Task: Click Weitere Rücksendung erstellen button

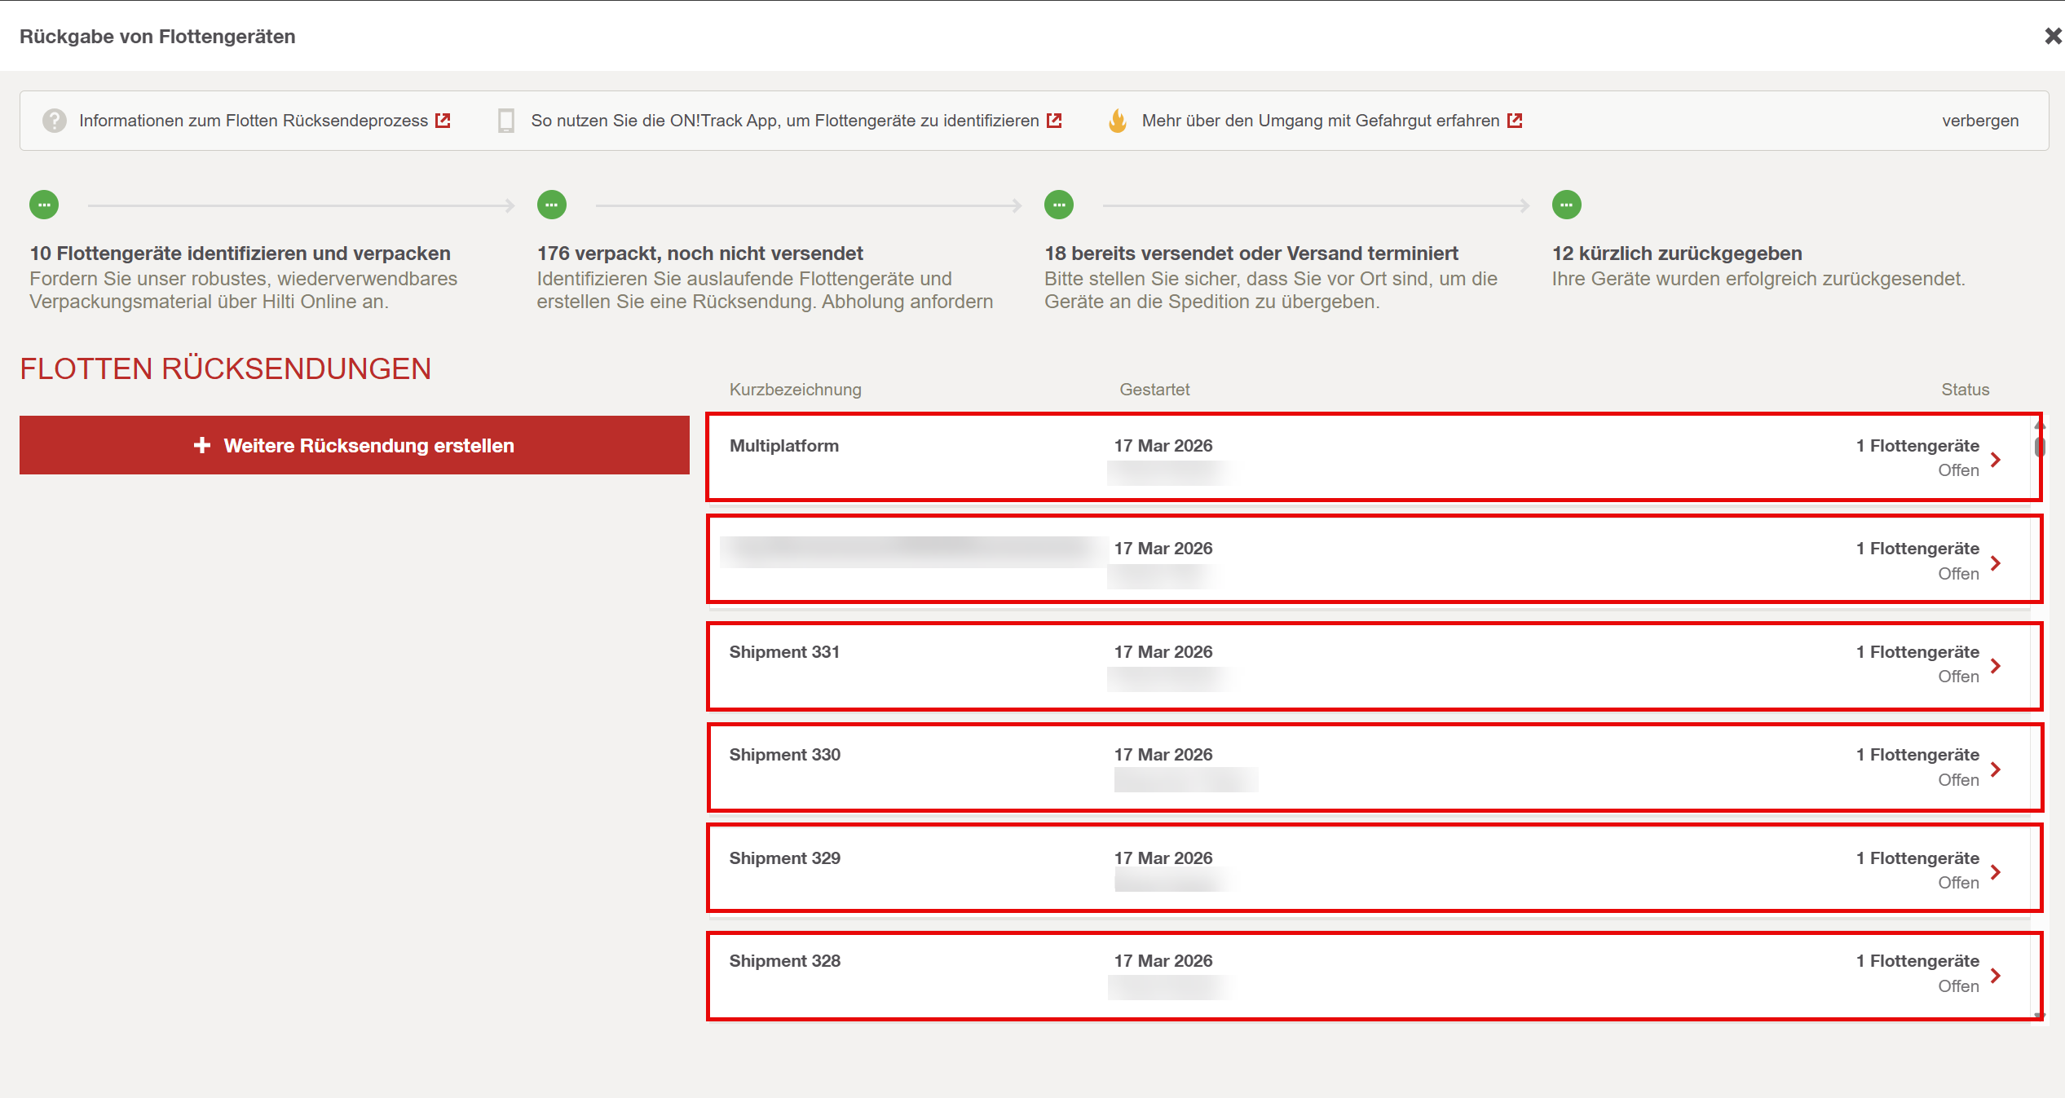Action: 355,445
